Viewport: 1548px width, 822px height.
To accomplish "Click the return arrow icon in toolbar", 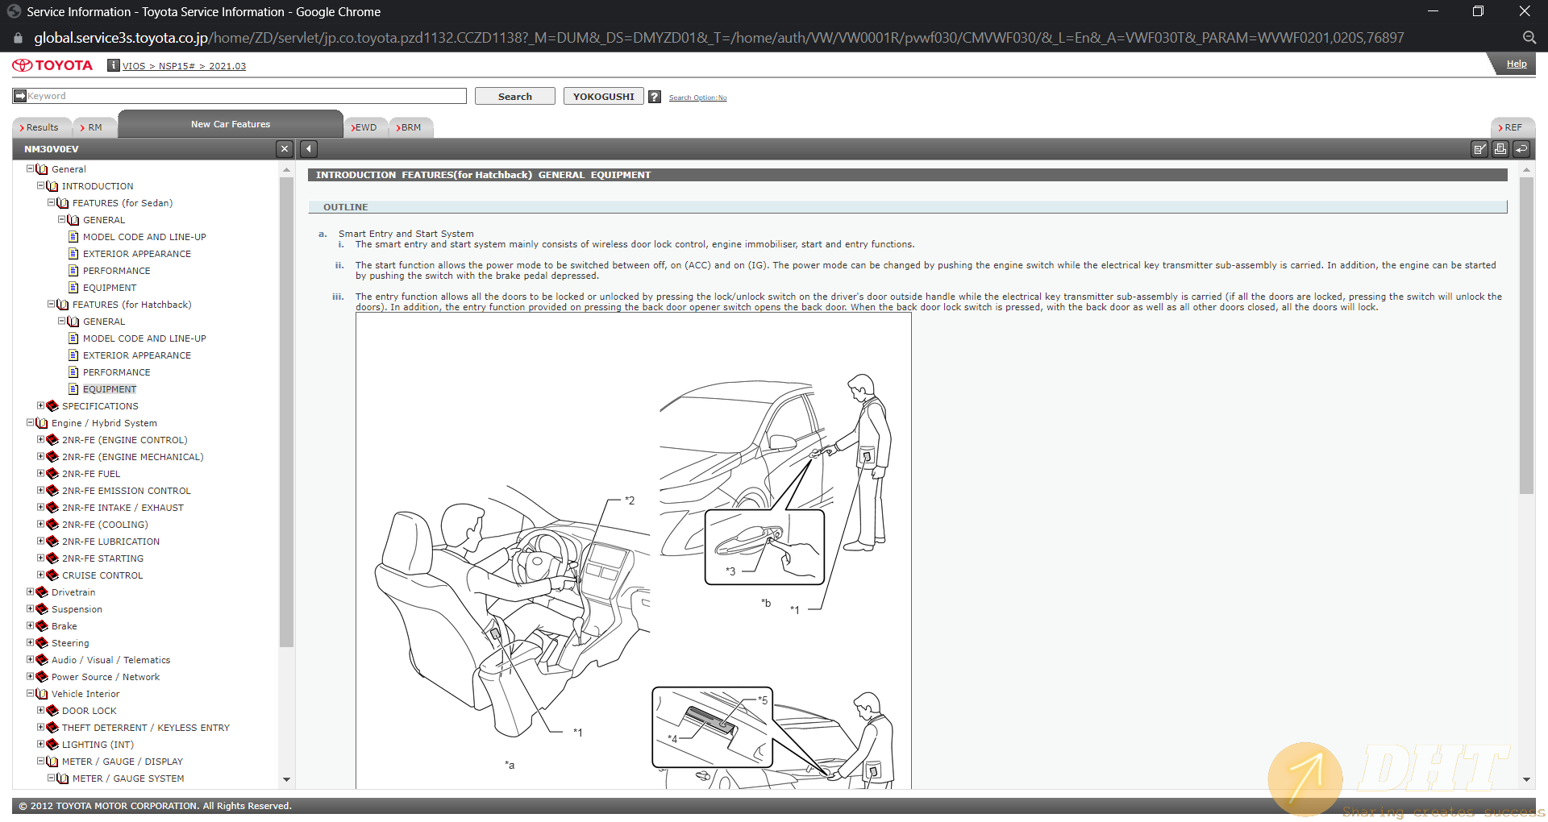I will [1521, 149].
